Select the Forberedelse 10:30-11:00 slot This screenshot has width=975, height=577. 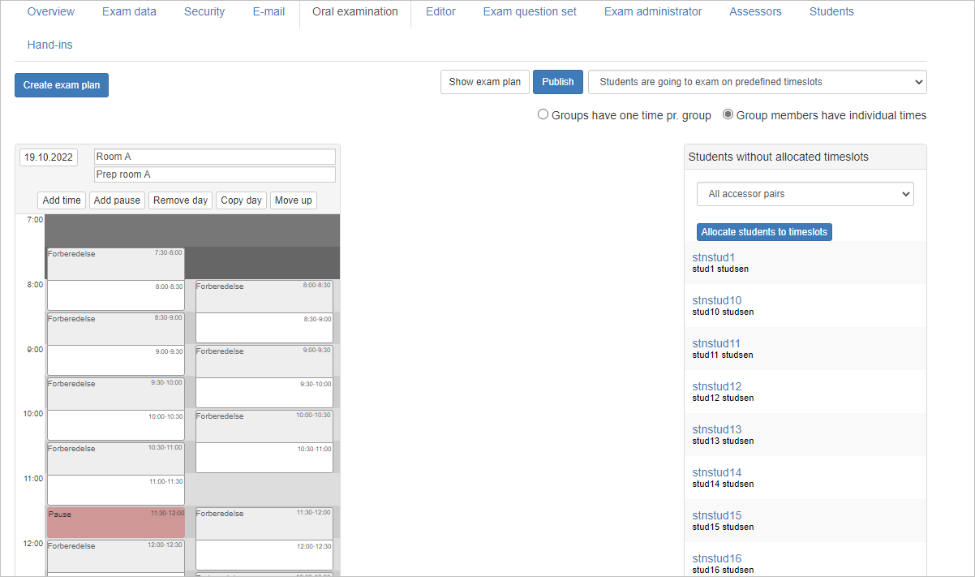tap(116, 459)
